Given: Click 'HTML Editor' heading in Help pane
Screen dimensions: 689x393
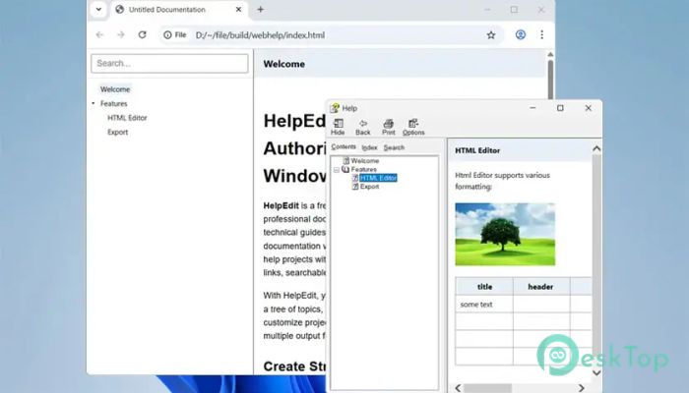Looking at the screenshot, I should tap(477, 150).
